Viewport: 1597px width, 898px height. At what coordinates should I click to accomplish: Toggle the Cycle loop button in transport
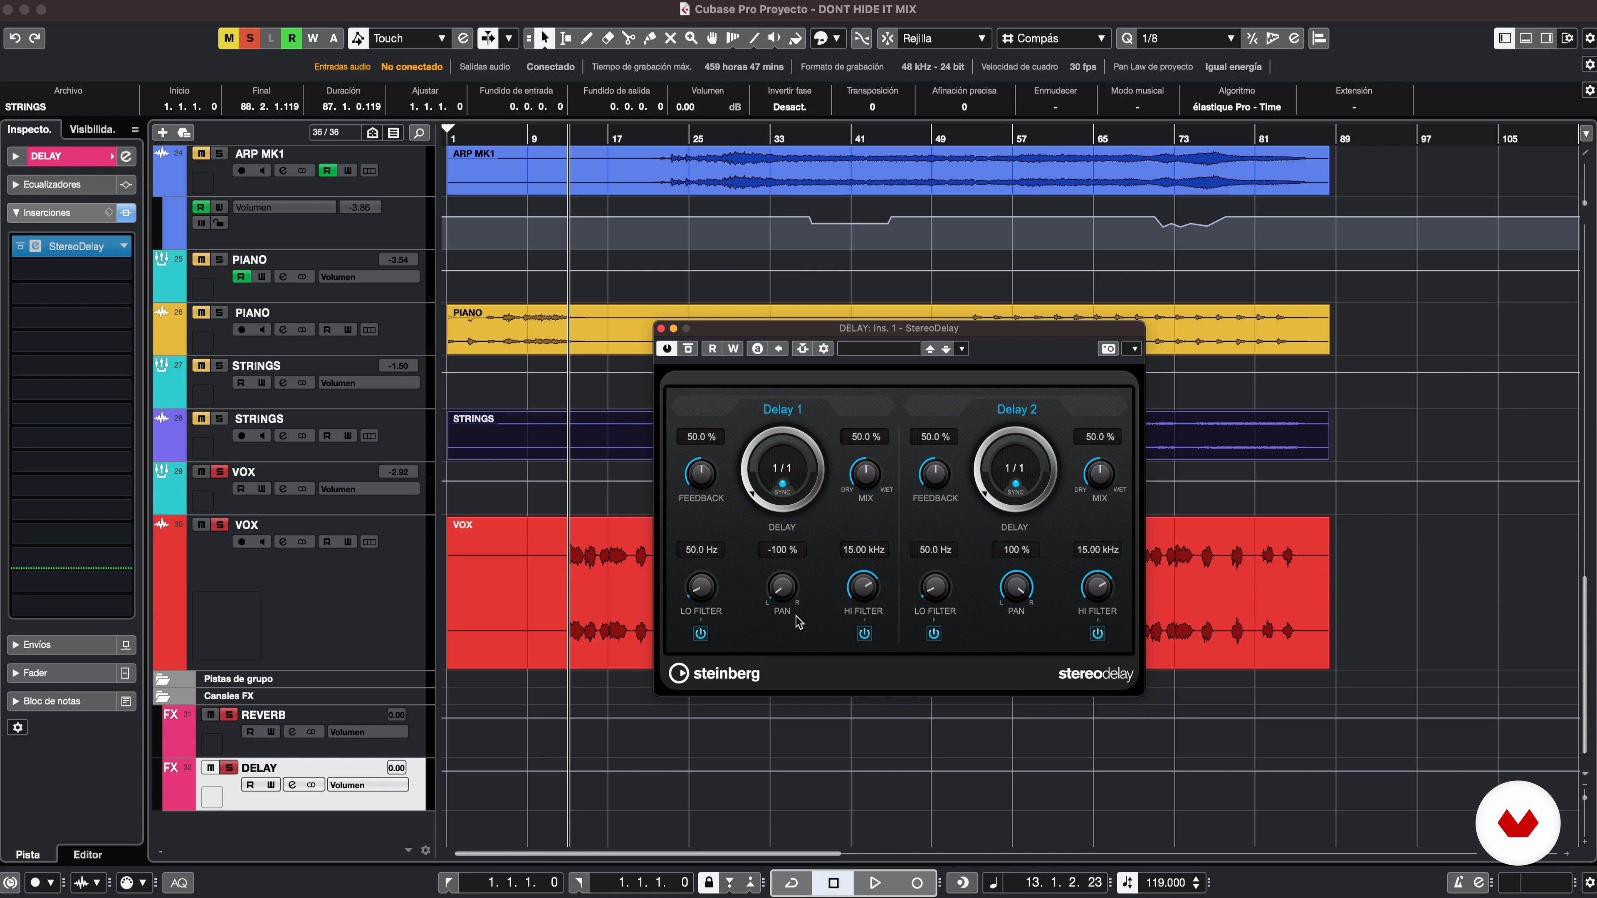click(x=792, y=883)
